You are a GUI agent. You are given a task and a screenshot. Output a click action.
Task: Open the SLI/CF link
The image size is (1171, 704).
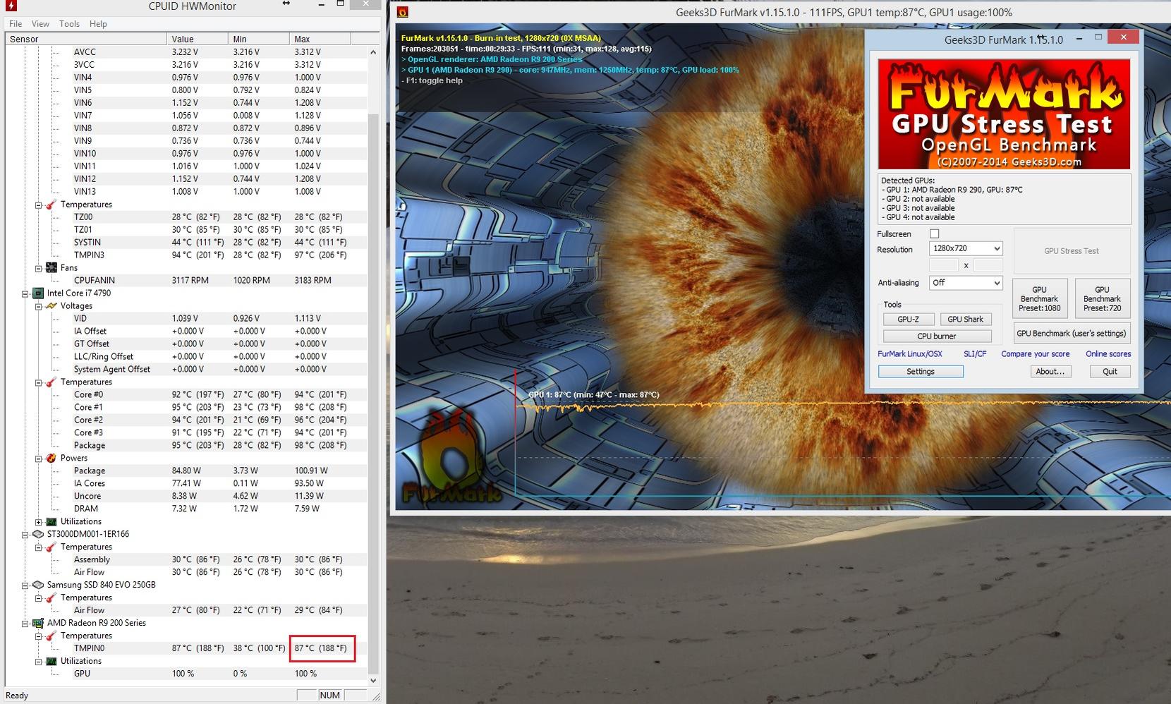(x=975, y=354)
